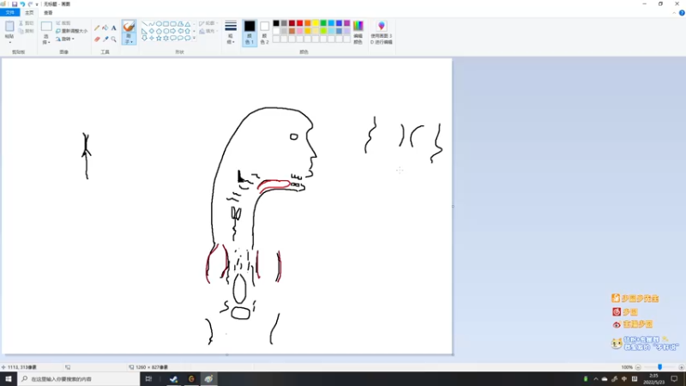
Task: Open the shape Outline dropdown
Action: [208, 23]
